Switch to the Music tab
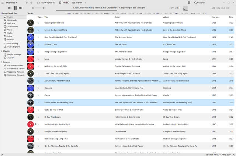This screenshot has width=236, height=156. point(64,3)
